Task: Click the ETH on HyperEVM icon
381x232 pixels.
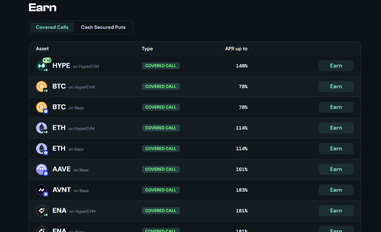Action: point(42,128)
